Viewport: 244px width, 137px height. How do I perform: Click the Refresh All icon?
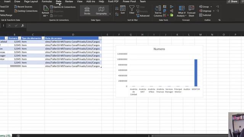pos(46,8)
